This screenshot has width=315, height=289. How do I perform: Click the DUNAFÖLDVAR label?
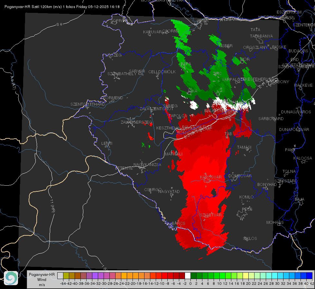[x=294, y=130]
